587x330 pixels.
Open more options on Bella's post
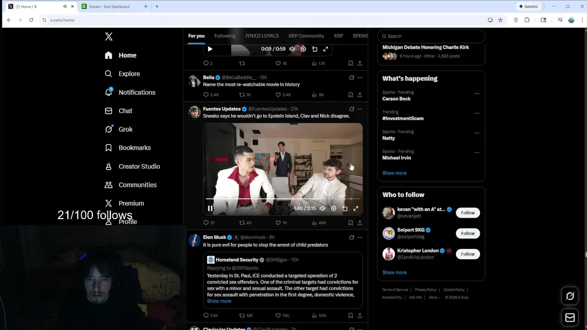click(360, 78)
